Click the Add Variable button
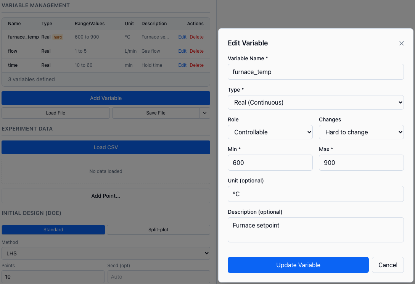 pos(106,98)
